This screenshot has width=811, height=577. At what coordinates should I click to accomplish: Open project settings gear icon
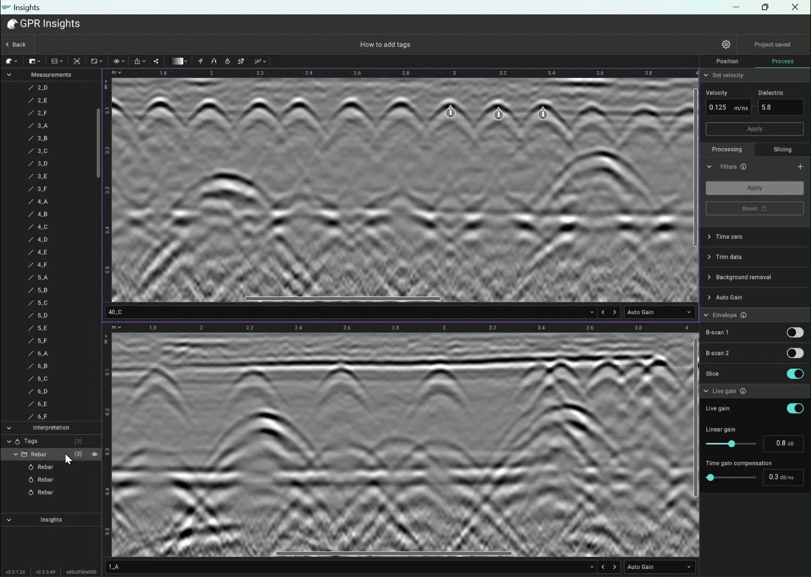(x=726, y=44)
